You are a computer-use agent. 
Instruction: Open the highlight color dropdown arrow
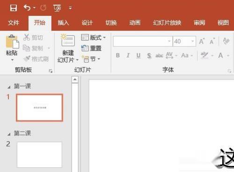pyautogui.click(x=212, y=56)
